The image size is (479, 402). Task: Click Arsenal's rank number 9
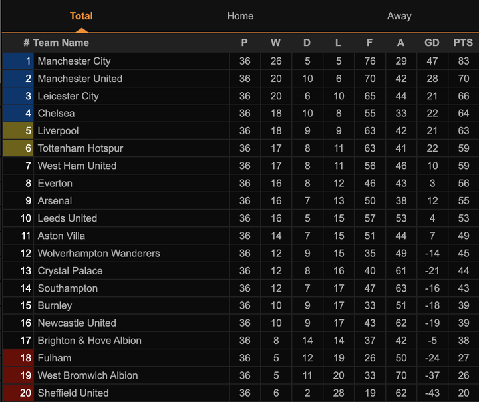tap(28, 200)
